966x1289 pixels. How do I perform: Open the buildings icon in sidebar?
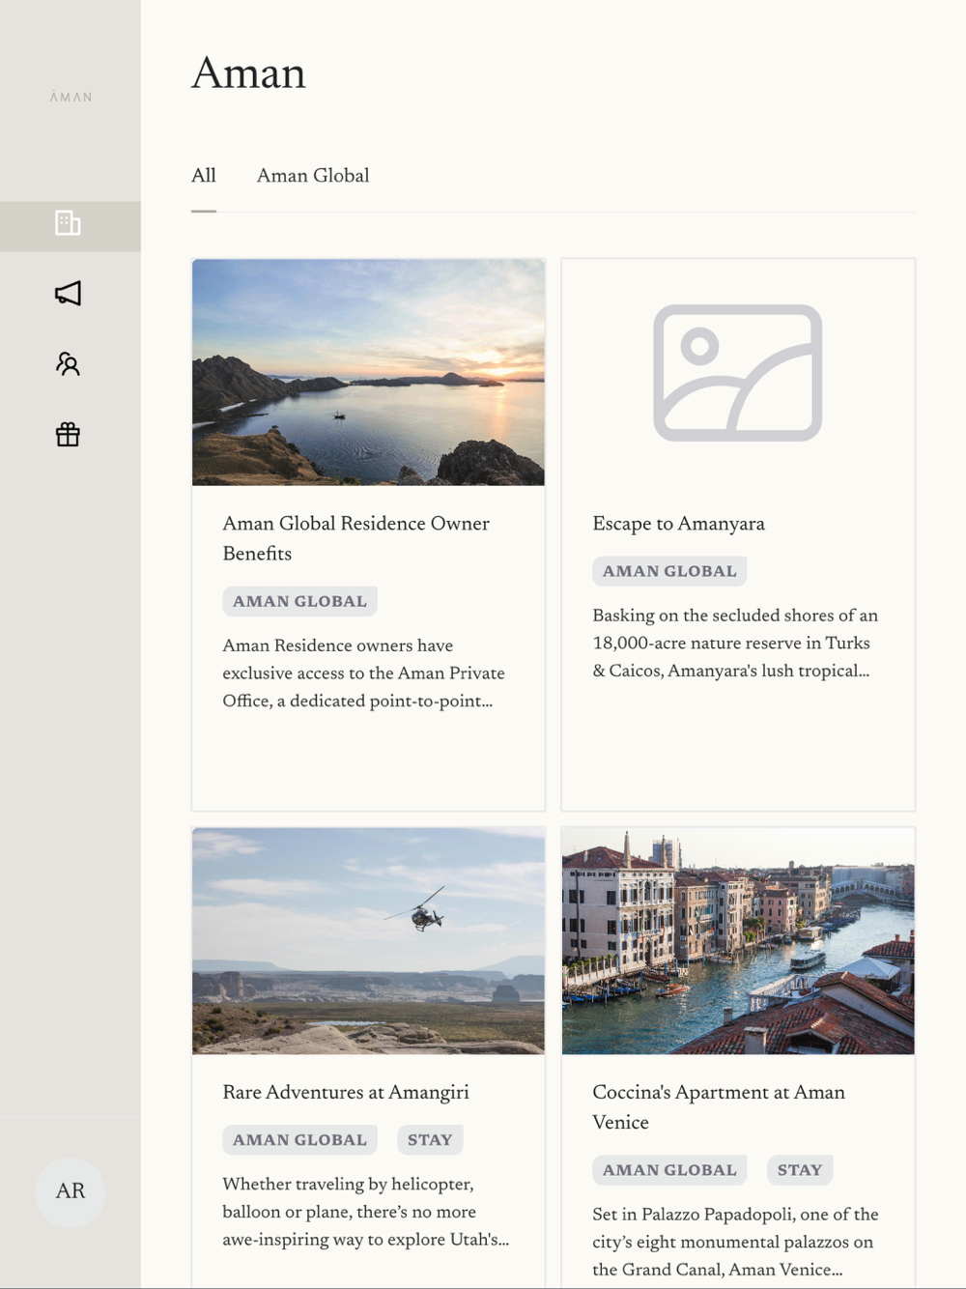point(68,223)
